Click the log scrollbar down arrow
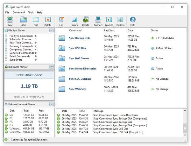 (185, 135)
